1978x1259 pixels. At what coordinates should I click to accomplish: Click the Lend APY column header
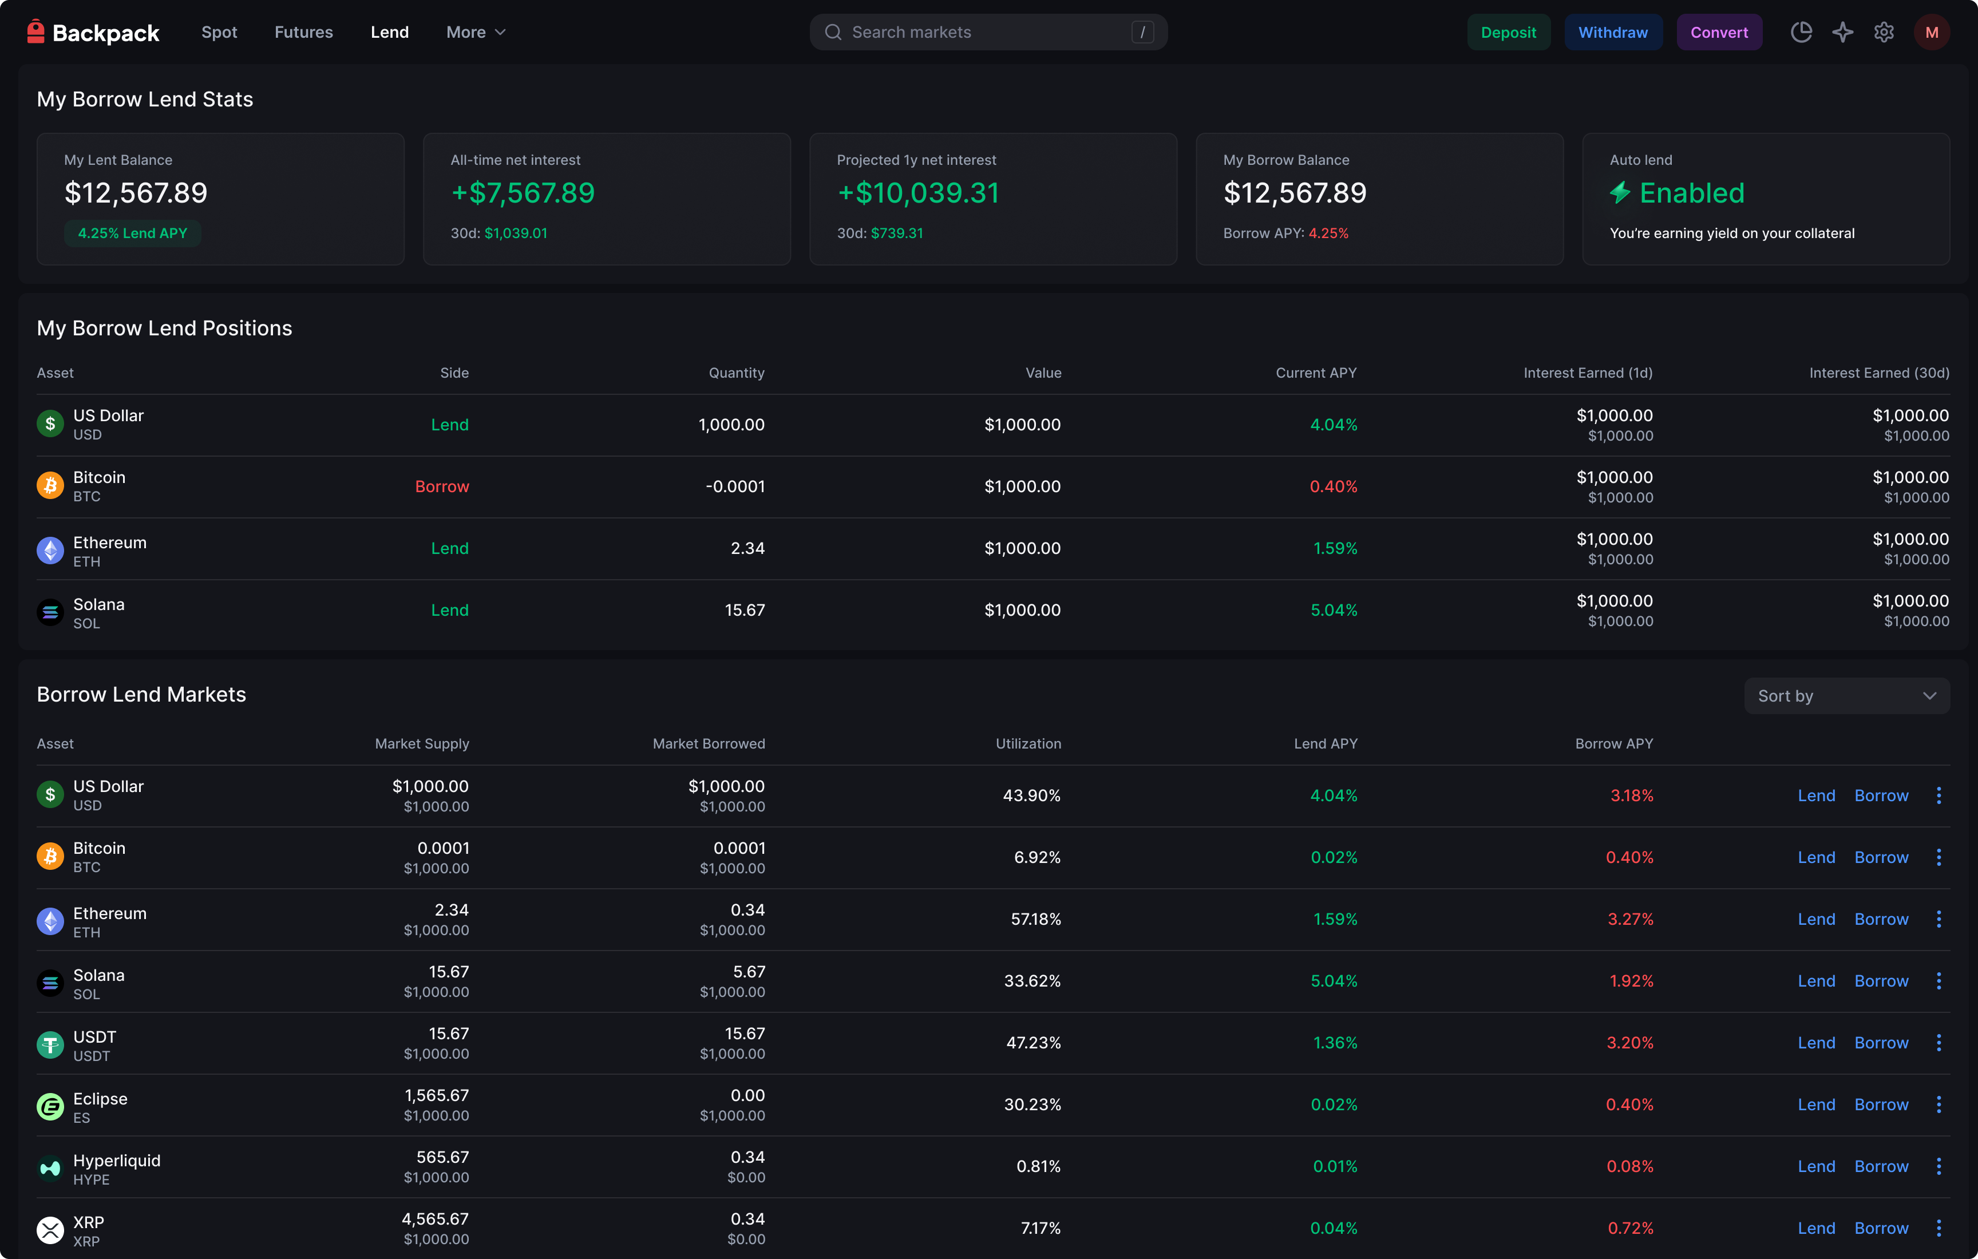tap(1325, 743)
